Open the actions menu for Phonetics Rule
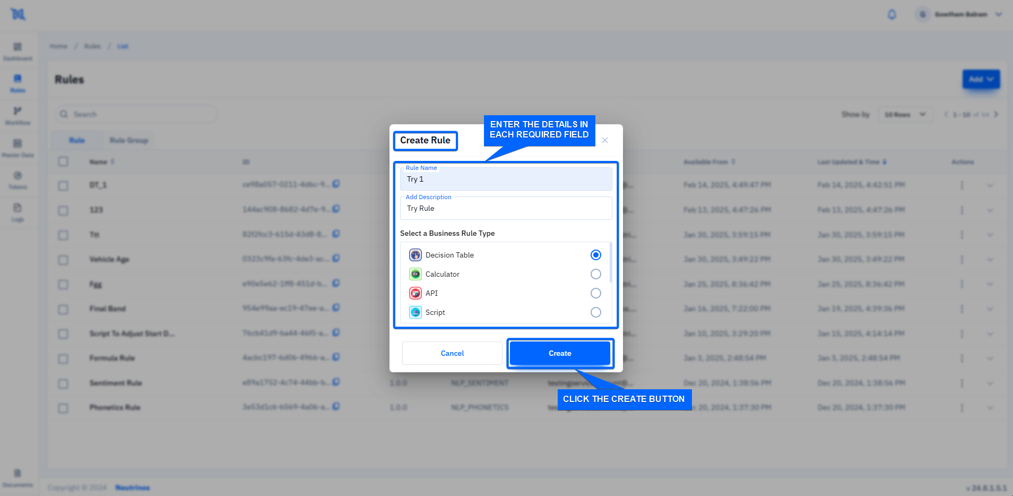The image size is (1013, 496). click(962, 408)
